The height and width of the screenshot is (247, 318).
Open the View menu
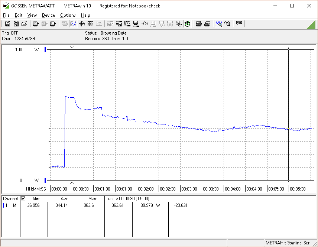click(x=32, y=15)
